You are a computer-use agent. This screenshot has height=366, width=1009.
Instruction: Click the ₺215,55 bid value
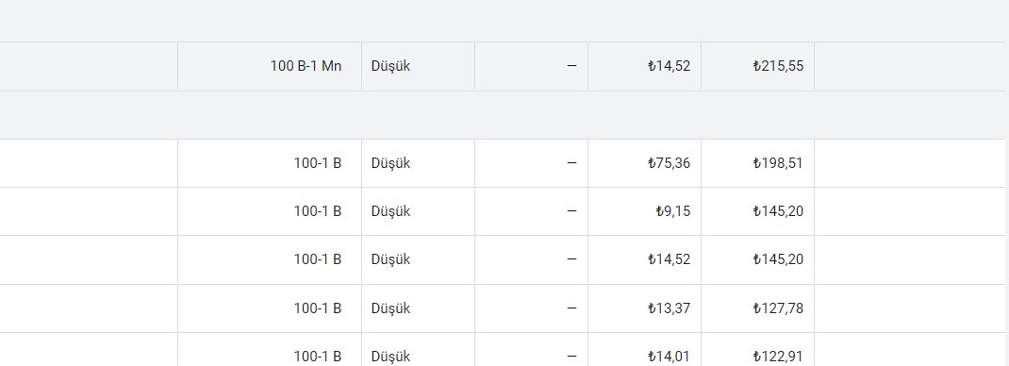[x=778, y=66]
